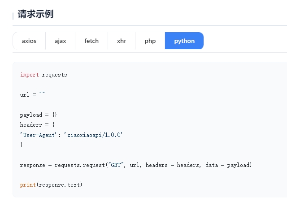Switch to the xhr tab
The height and width of the screenshot is (209, 287).
click(x=122, y=41)
